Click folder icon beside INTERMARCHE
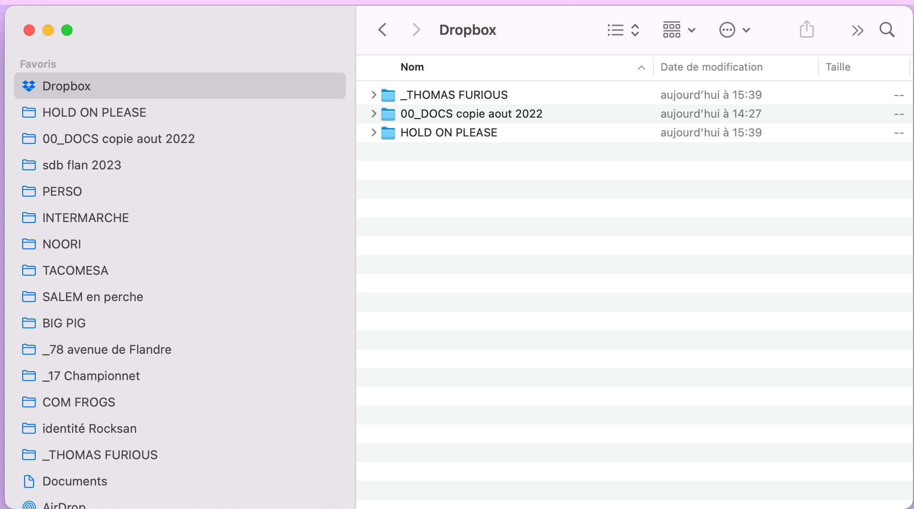This screenshot has width=914, height=509. point(29,217)
